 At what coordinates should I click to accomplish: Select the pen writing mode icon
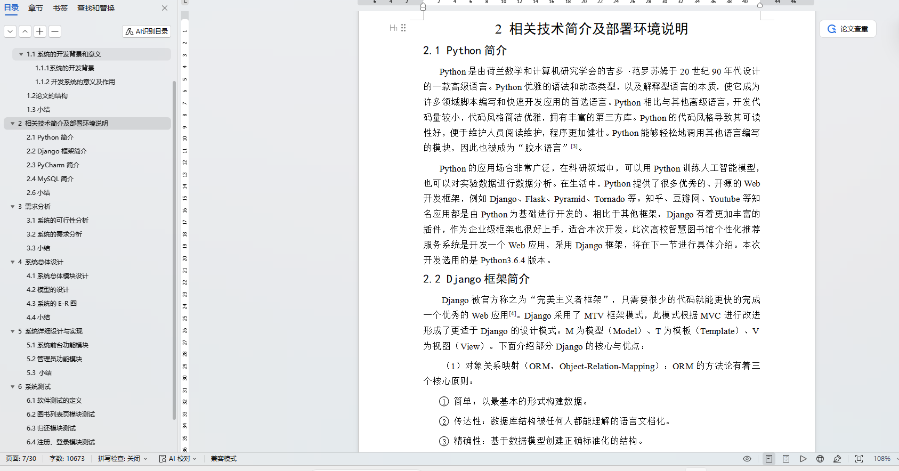837,459
